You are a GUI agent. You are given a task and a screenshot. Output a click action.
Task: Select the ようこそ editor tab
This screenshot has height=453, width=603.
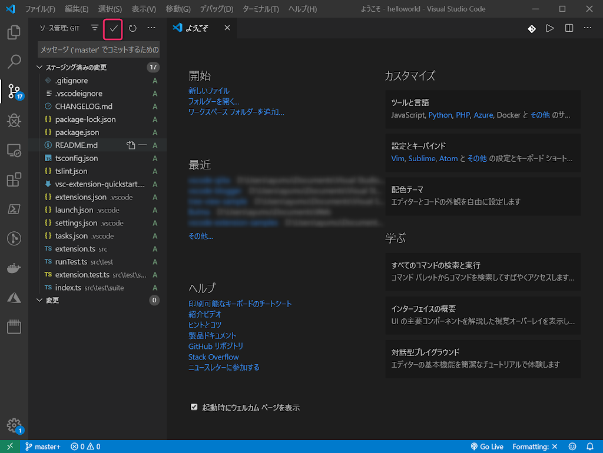(x=196, y=28)
